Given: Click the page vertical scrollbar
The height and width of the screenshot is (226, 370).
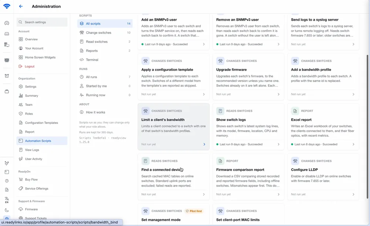Looking at the screenshot, I should 367,127.
